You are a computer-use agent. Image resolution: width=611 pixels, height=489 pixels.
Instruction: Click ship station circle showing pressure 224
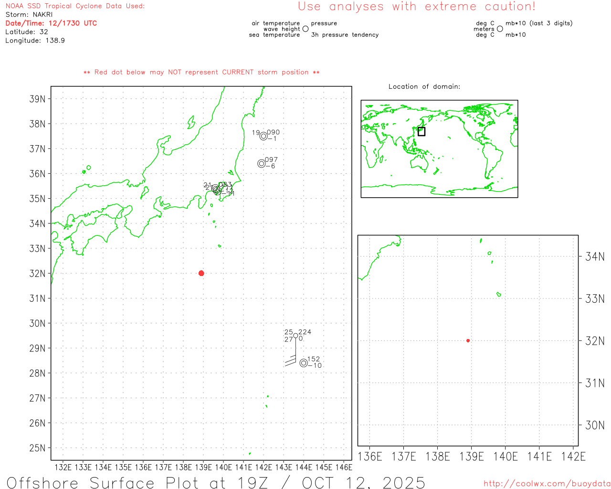point(295,336)
